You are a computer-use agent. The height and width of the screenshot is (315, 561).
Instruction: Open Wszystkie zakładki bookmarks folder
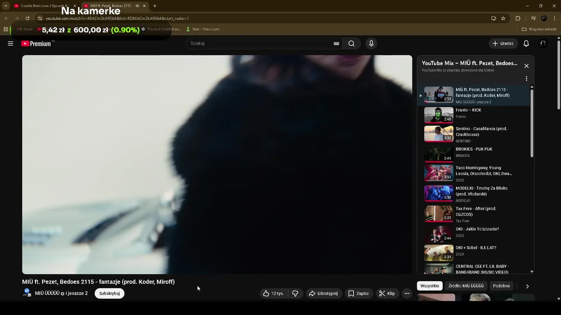(539, 29)
